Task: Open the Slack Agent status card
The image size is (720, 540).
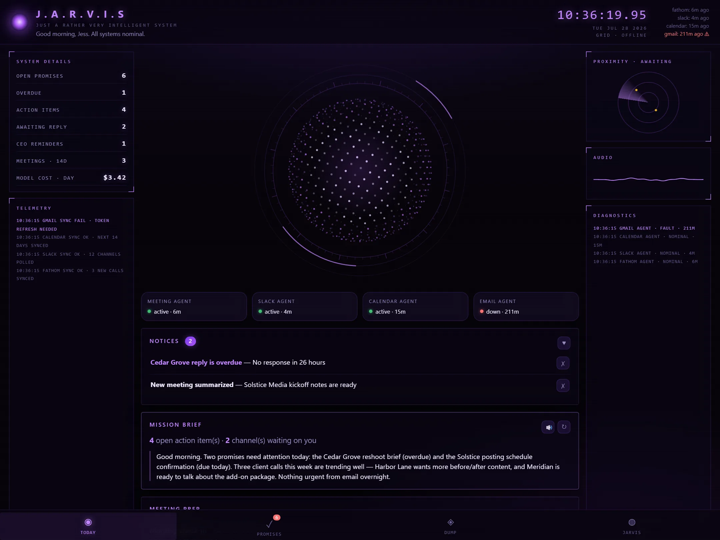Action: click(305, 307)
